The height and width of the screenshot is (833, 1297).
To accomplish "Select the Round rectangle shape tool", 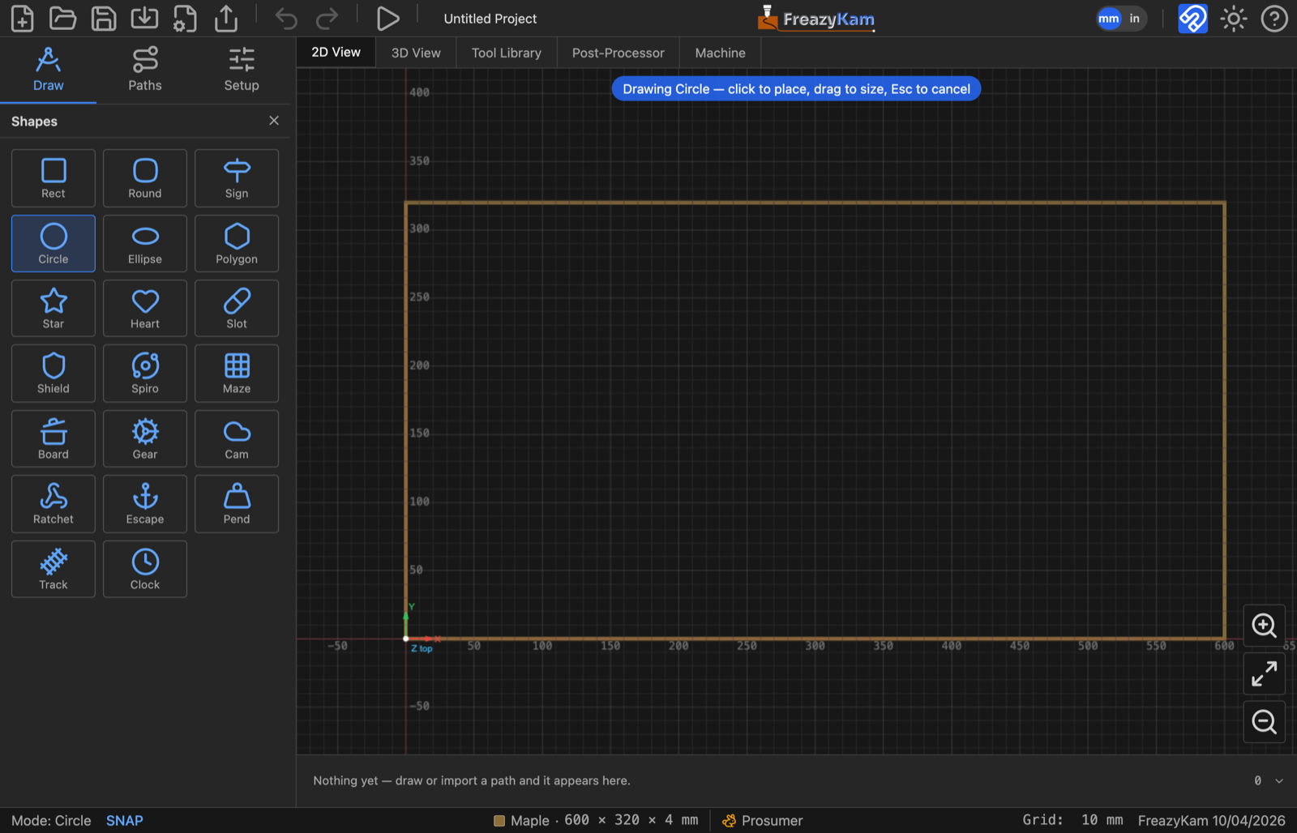I will point(145,178).
